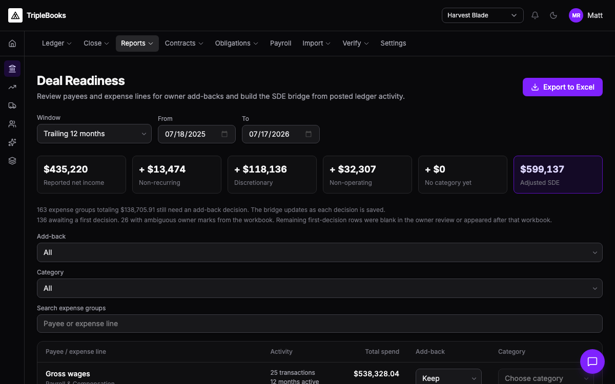The width and height of the screenshot is (615, 384).
Task: Open notifications bell icon
Action: (x=535, y=15)
